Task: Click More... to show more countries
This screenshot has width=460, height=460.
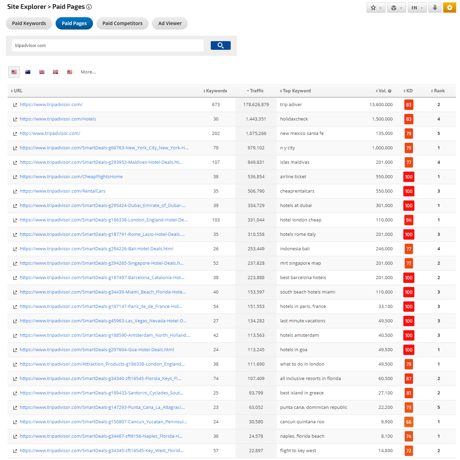Action: tap(88, 72)
